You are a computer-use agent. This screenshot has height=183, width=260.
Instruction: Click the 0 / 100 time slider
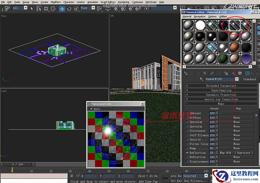18,165
